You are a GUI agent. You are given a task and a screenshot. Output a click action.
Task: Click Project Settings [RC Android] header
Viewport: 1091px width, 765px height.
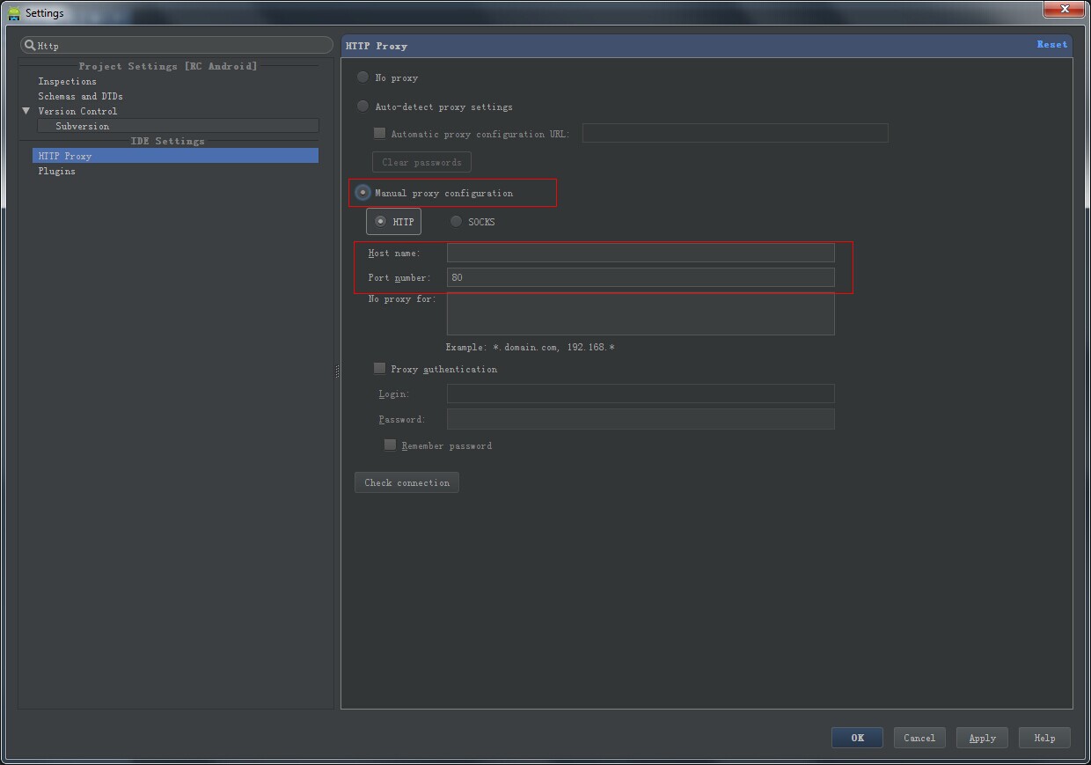pyautogui.click(x=168, y=66)
